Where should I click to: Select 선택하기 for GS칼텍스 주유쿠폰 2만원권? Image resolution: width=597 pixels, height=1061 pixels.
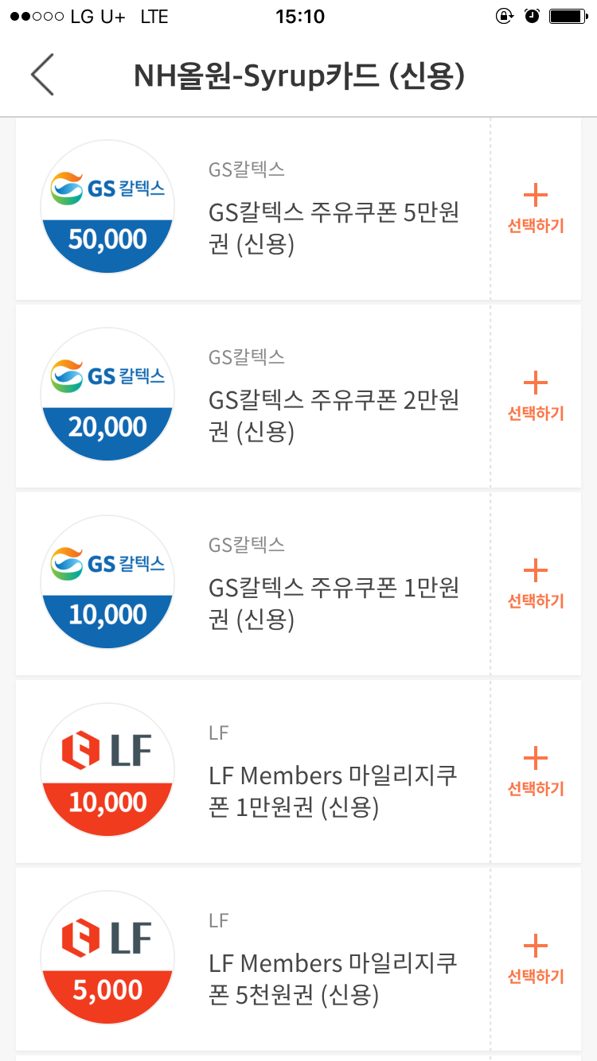tap(536, 396)
